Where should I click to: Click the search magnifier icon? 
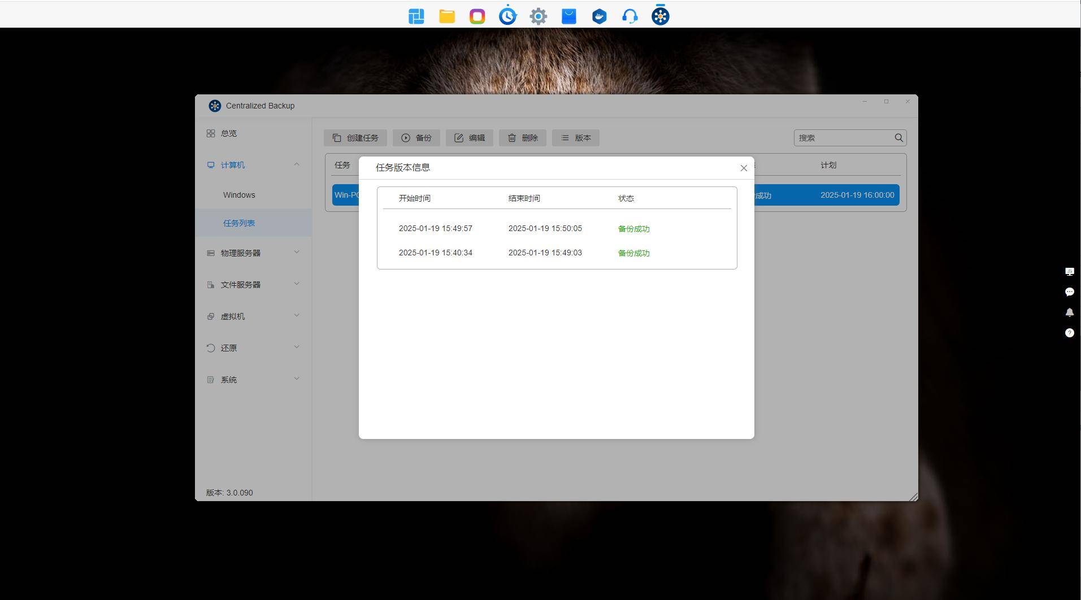(898, 138)
